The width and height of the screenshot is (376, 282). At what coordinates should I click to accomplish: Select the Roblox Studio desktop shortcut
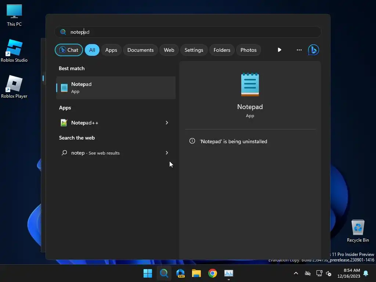pyautogui.click(x=14, y=51)
